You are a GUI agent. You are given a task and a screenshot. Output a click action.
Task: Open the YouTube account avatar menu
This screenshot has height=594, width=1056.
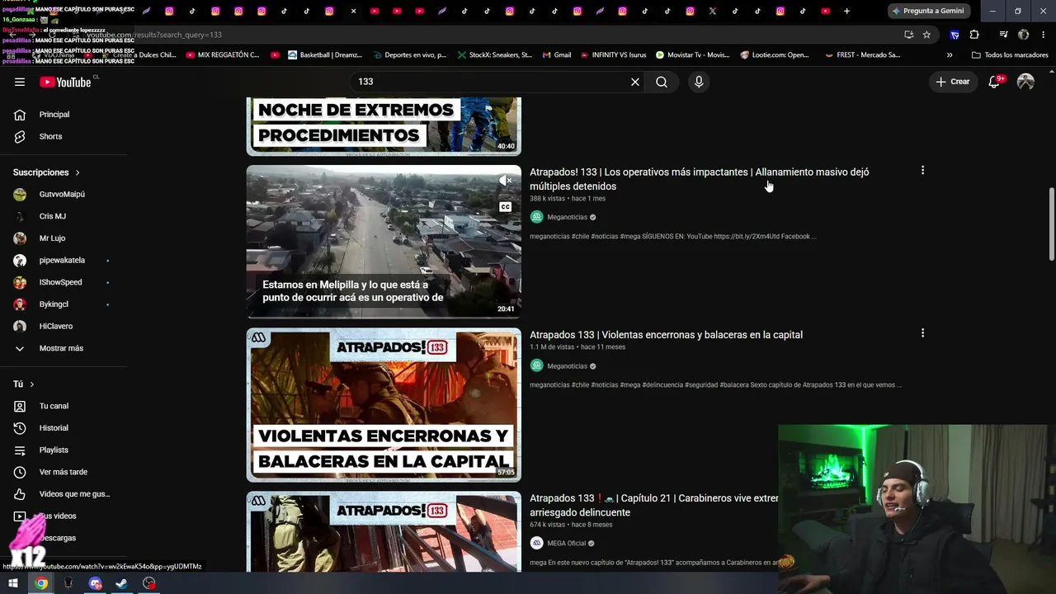tap(1025, 82)
